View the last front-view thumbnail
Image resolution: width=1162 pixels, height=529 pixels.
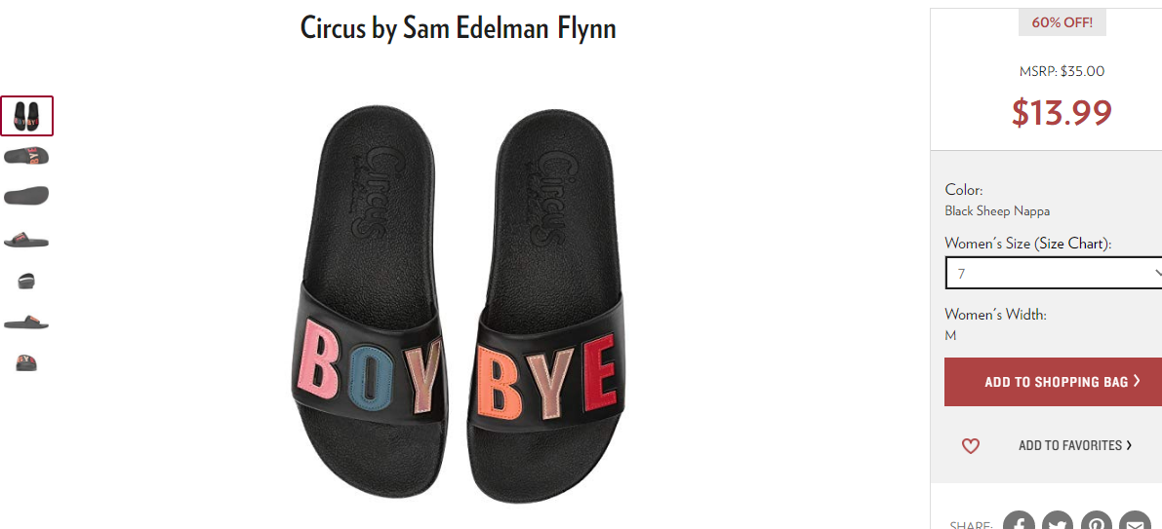(x=26, y=361)
